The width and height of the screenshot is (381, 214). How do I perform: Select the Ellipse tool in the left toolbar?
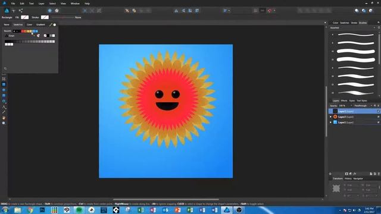(4, 90)
